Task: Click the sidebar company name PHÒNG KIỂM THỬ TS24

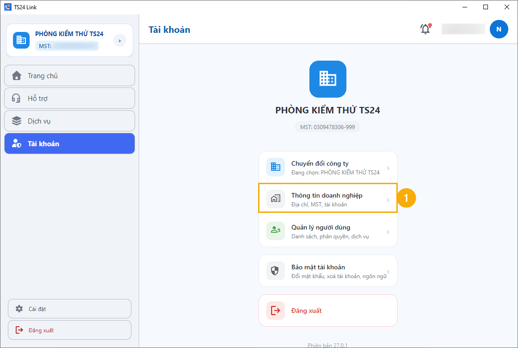Action: coord(69,34)
